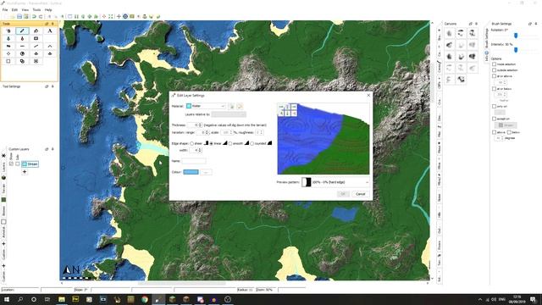Click OK in Edit Layer Settings dialog
The height and width of the screenshot is (305, 542).
point(342,194)
